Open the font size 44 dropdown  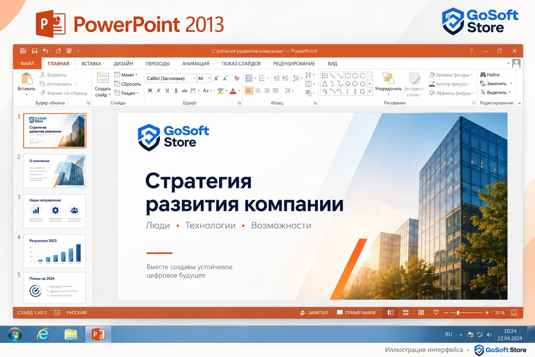pyautogui.click(x=209, y=78)
